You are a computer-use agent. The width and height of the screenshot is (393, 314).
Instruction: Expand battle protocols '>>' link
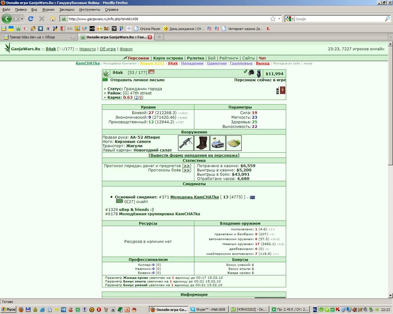click(x=186, y=170)
